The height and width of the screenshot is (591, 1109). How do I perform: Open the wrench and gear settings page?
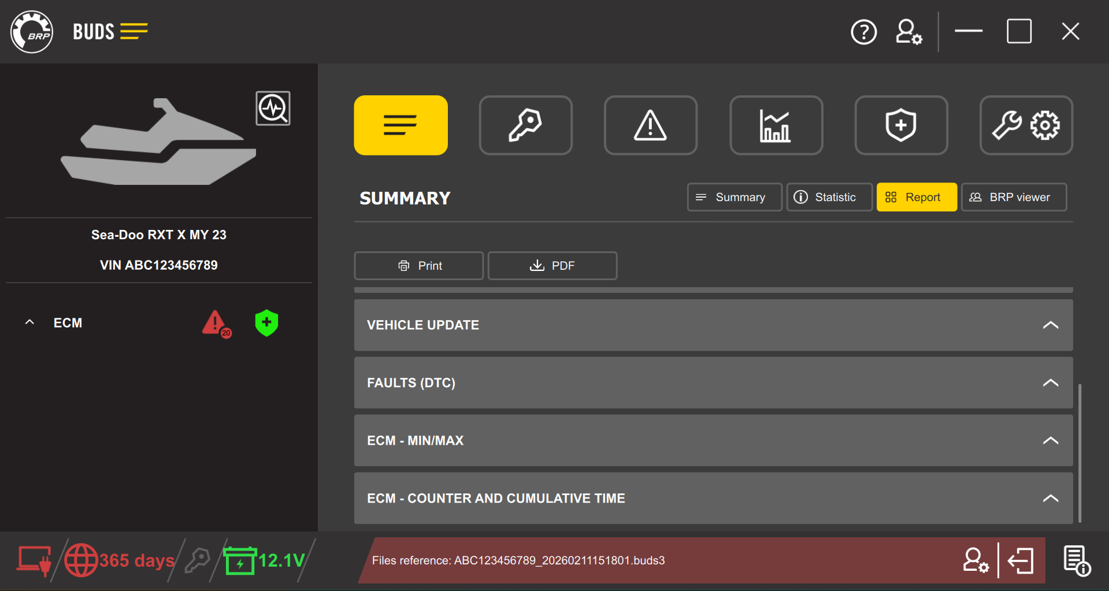pyautogui.click(x=1026, y=125)
